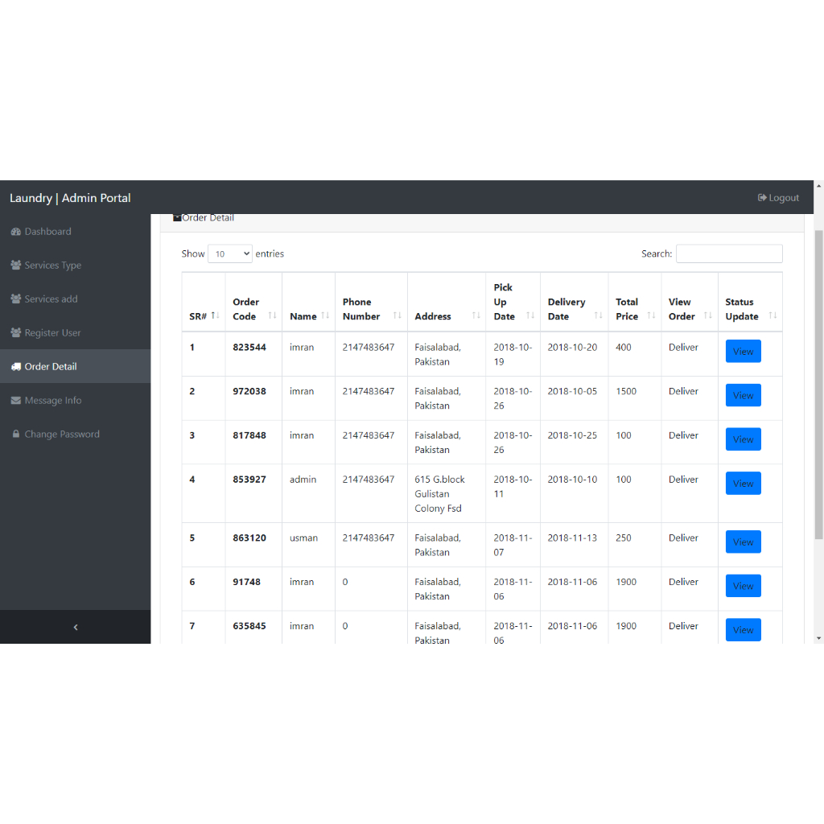Sort table by the SR# column
Viewport: 824px width, 824px height.
click(x=203, y=316)
